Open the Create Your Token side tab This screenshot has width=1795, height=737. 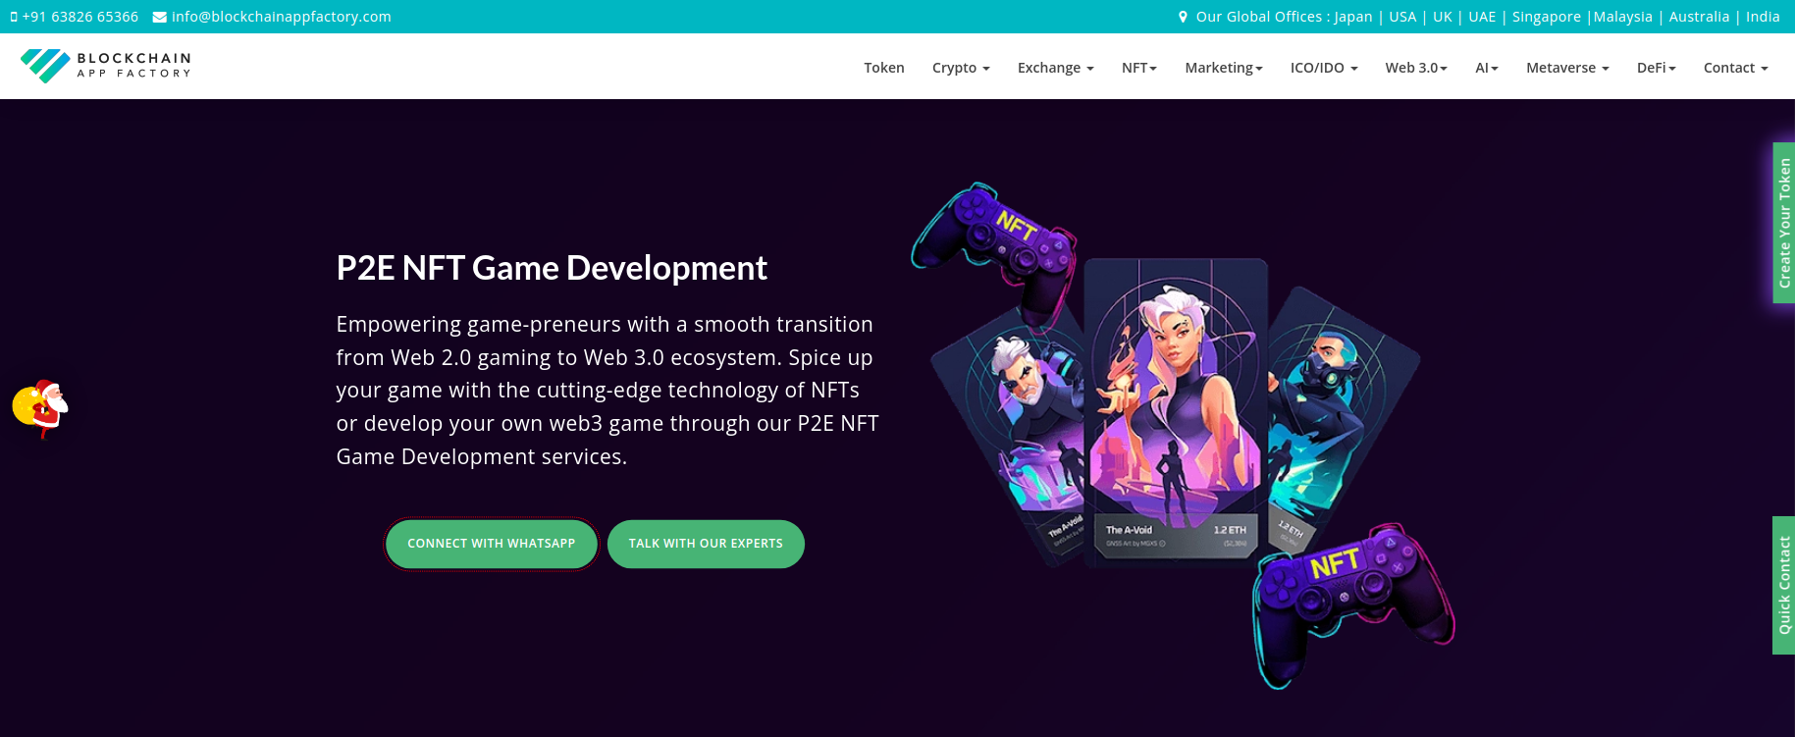click(x=1783, y=223)
